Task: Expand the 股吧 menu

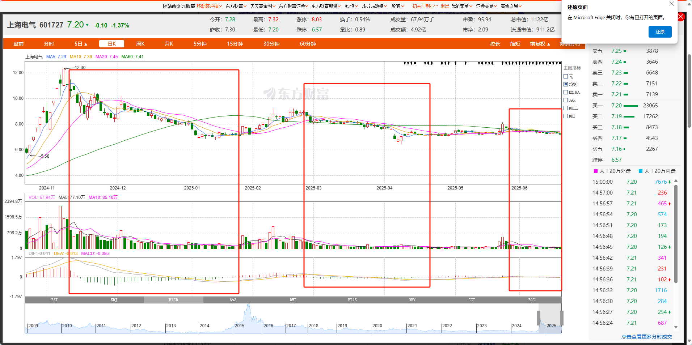Action: point(397,6)
